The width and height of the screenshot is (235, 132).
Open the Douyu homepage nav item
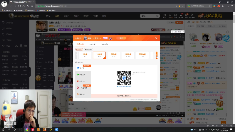(x=48, y=16)
